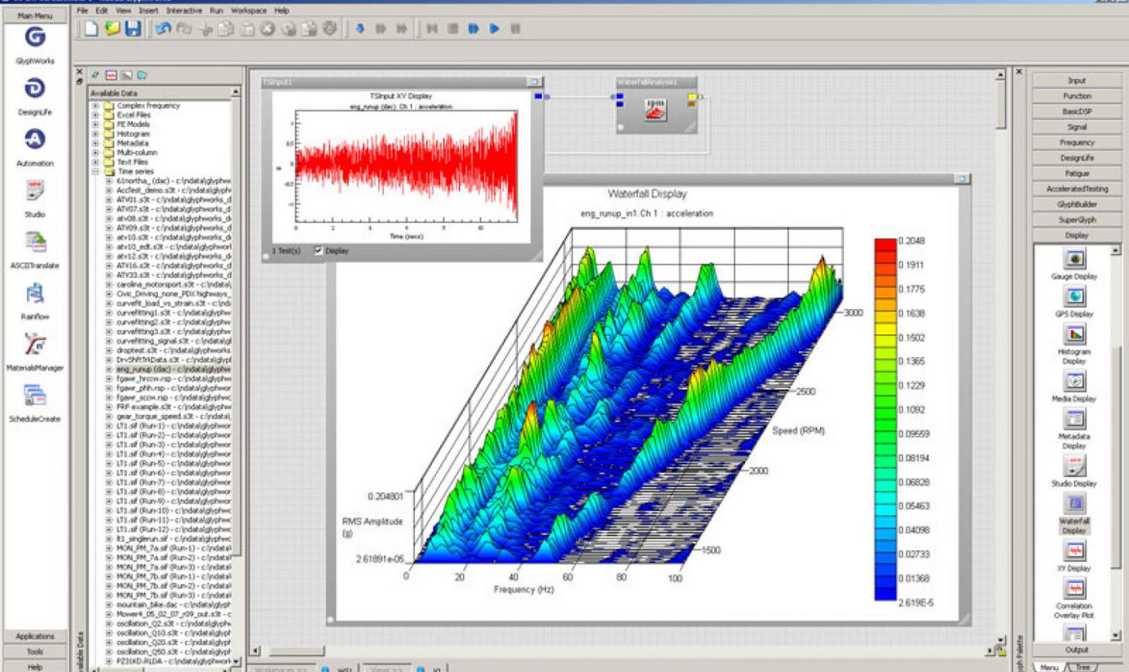The width and height of the screenshot is (1129, 672).
Task: Open the Frequency glyph category
Action: coord(1077,143)
